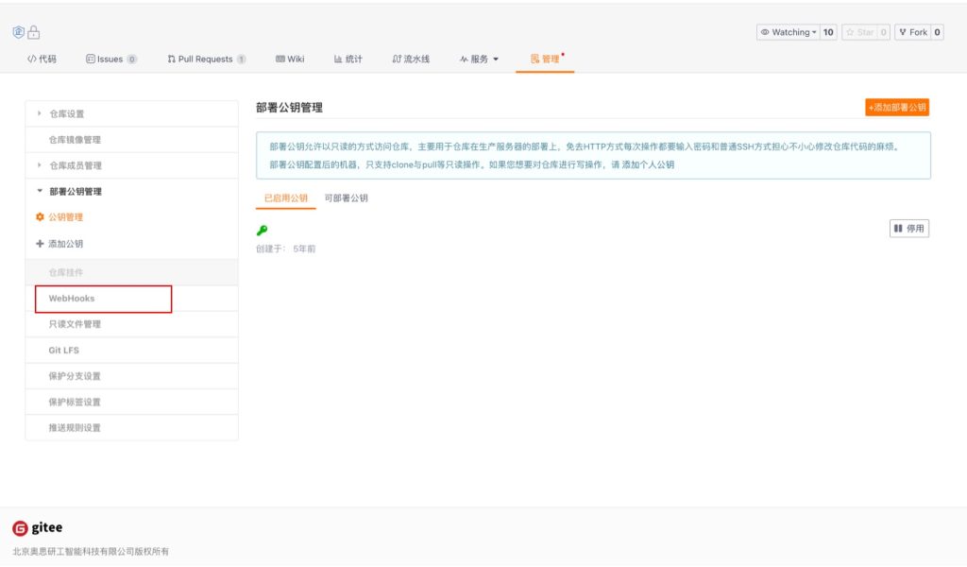The image size is (967, 567).
Task: Click the gitee logo in footer
Action: 38,528
